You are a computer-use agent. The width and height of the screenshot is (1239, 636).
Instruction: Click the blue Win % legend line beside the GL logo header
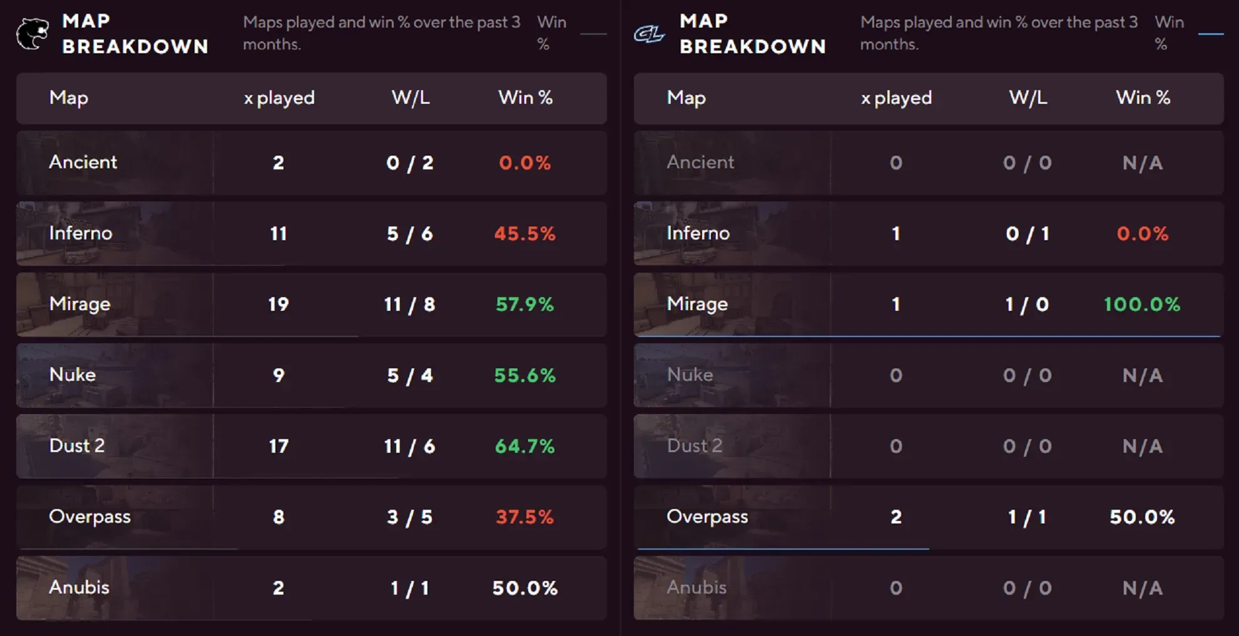click(1210, 34)
